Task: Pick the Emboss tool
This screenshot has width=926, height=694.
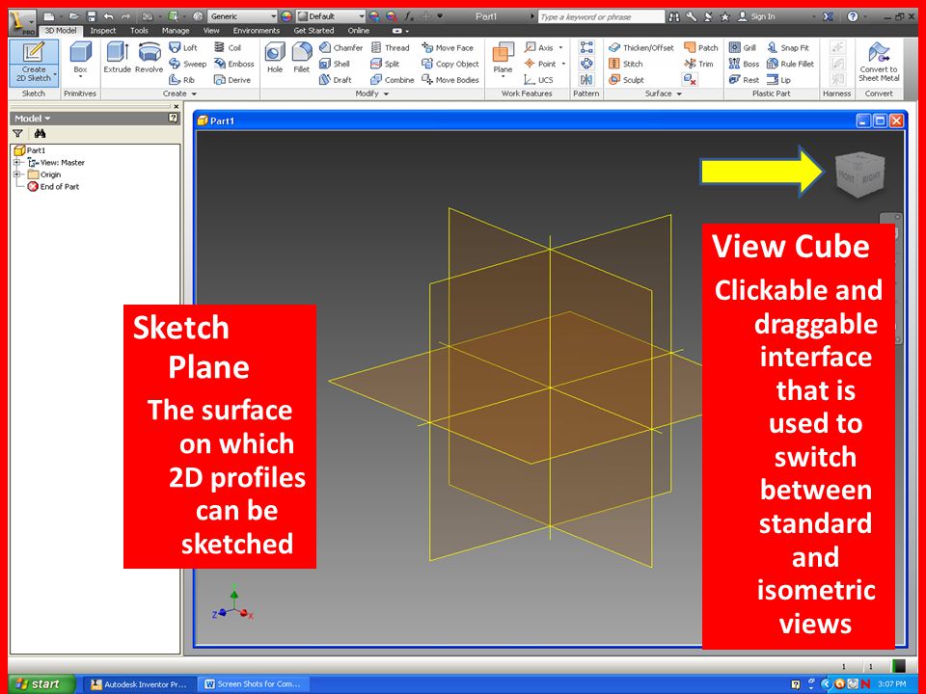Action: pos(233,64)
